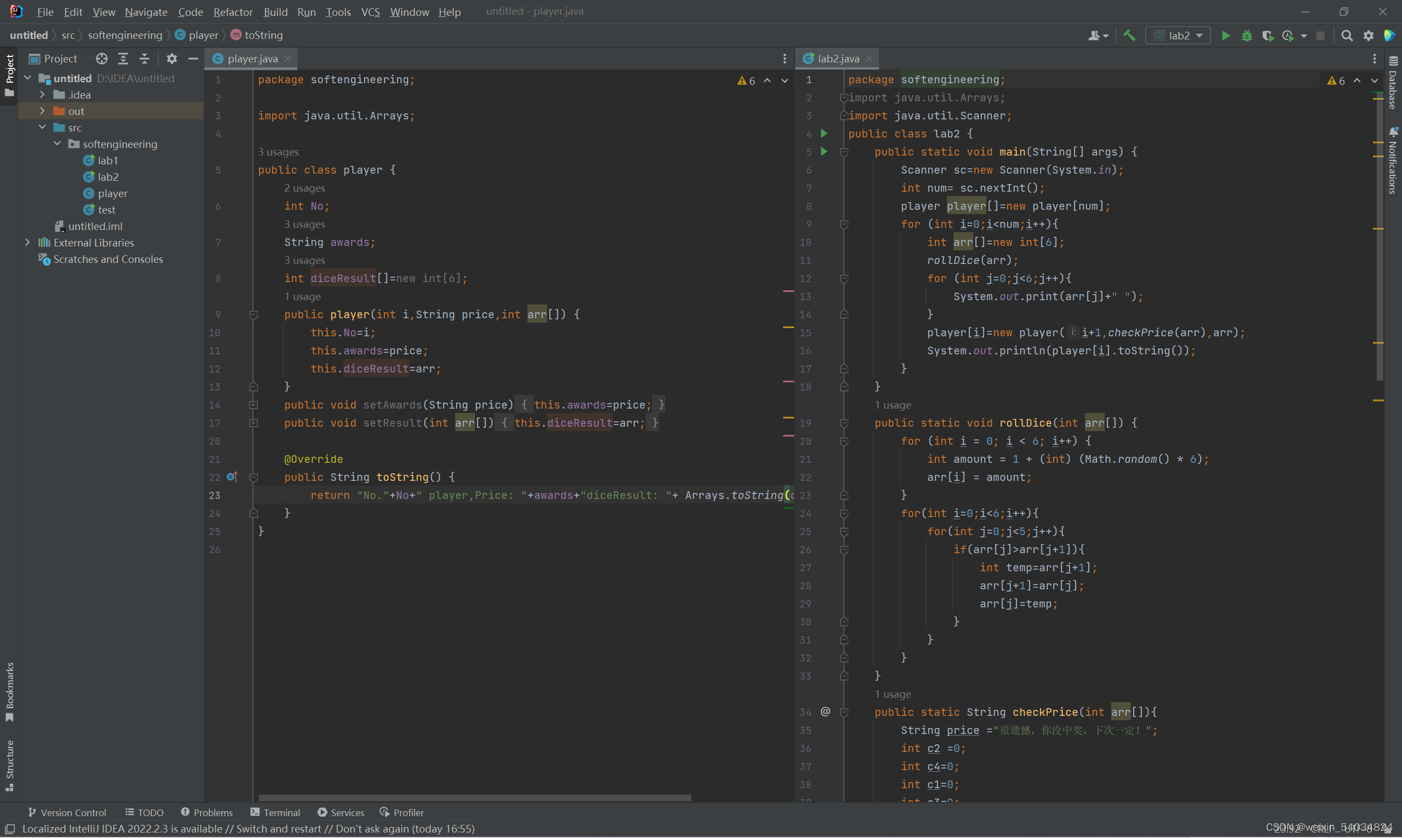Open the Bookmarks tool window
1402x838 pixels.
10,692
